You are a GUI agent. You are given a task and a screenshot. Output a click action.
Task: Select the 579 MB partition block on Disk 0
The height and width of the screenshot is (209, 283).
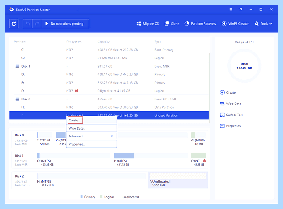coord(45,139)
